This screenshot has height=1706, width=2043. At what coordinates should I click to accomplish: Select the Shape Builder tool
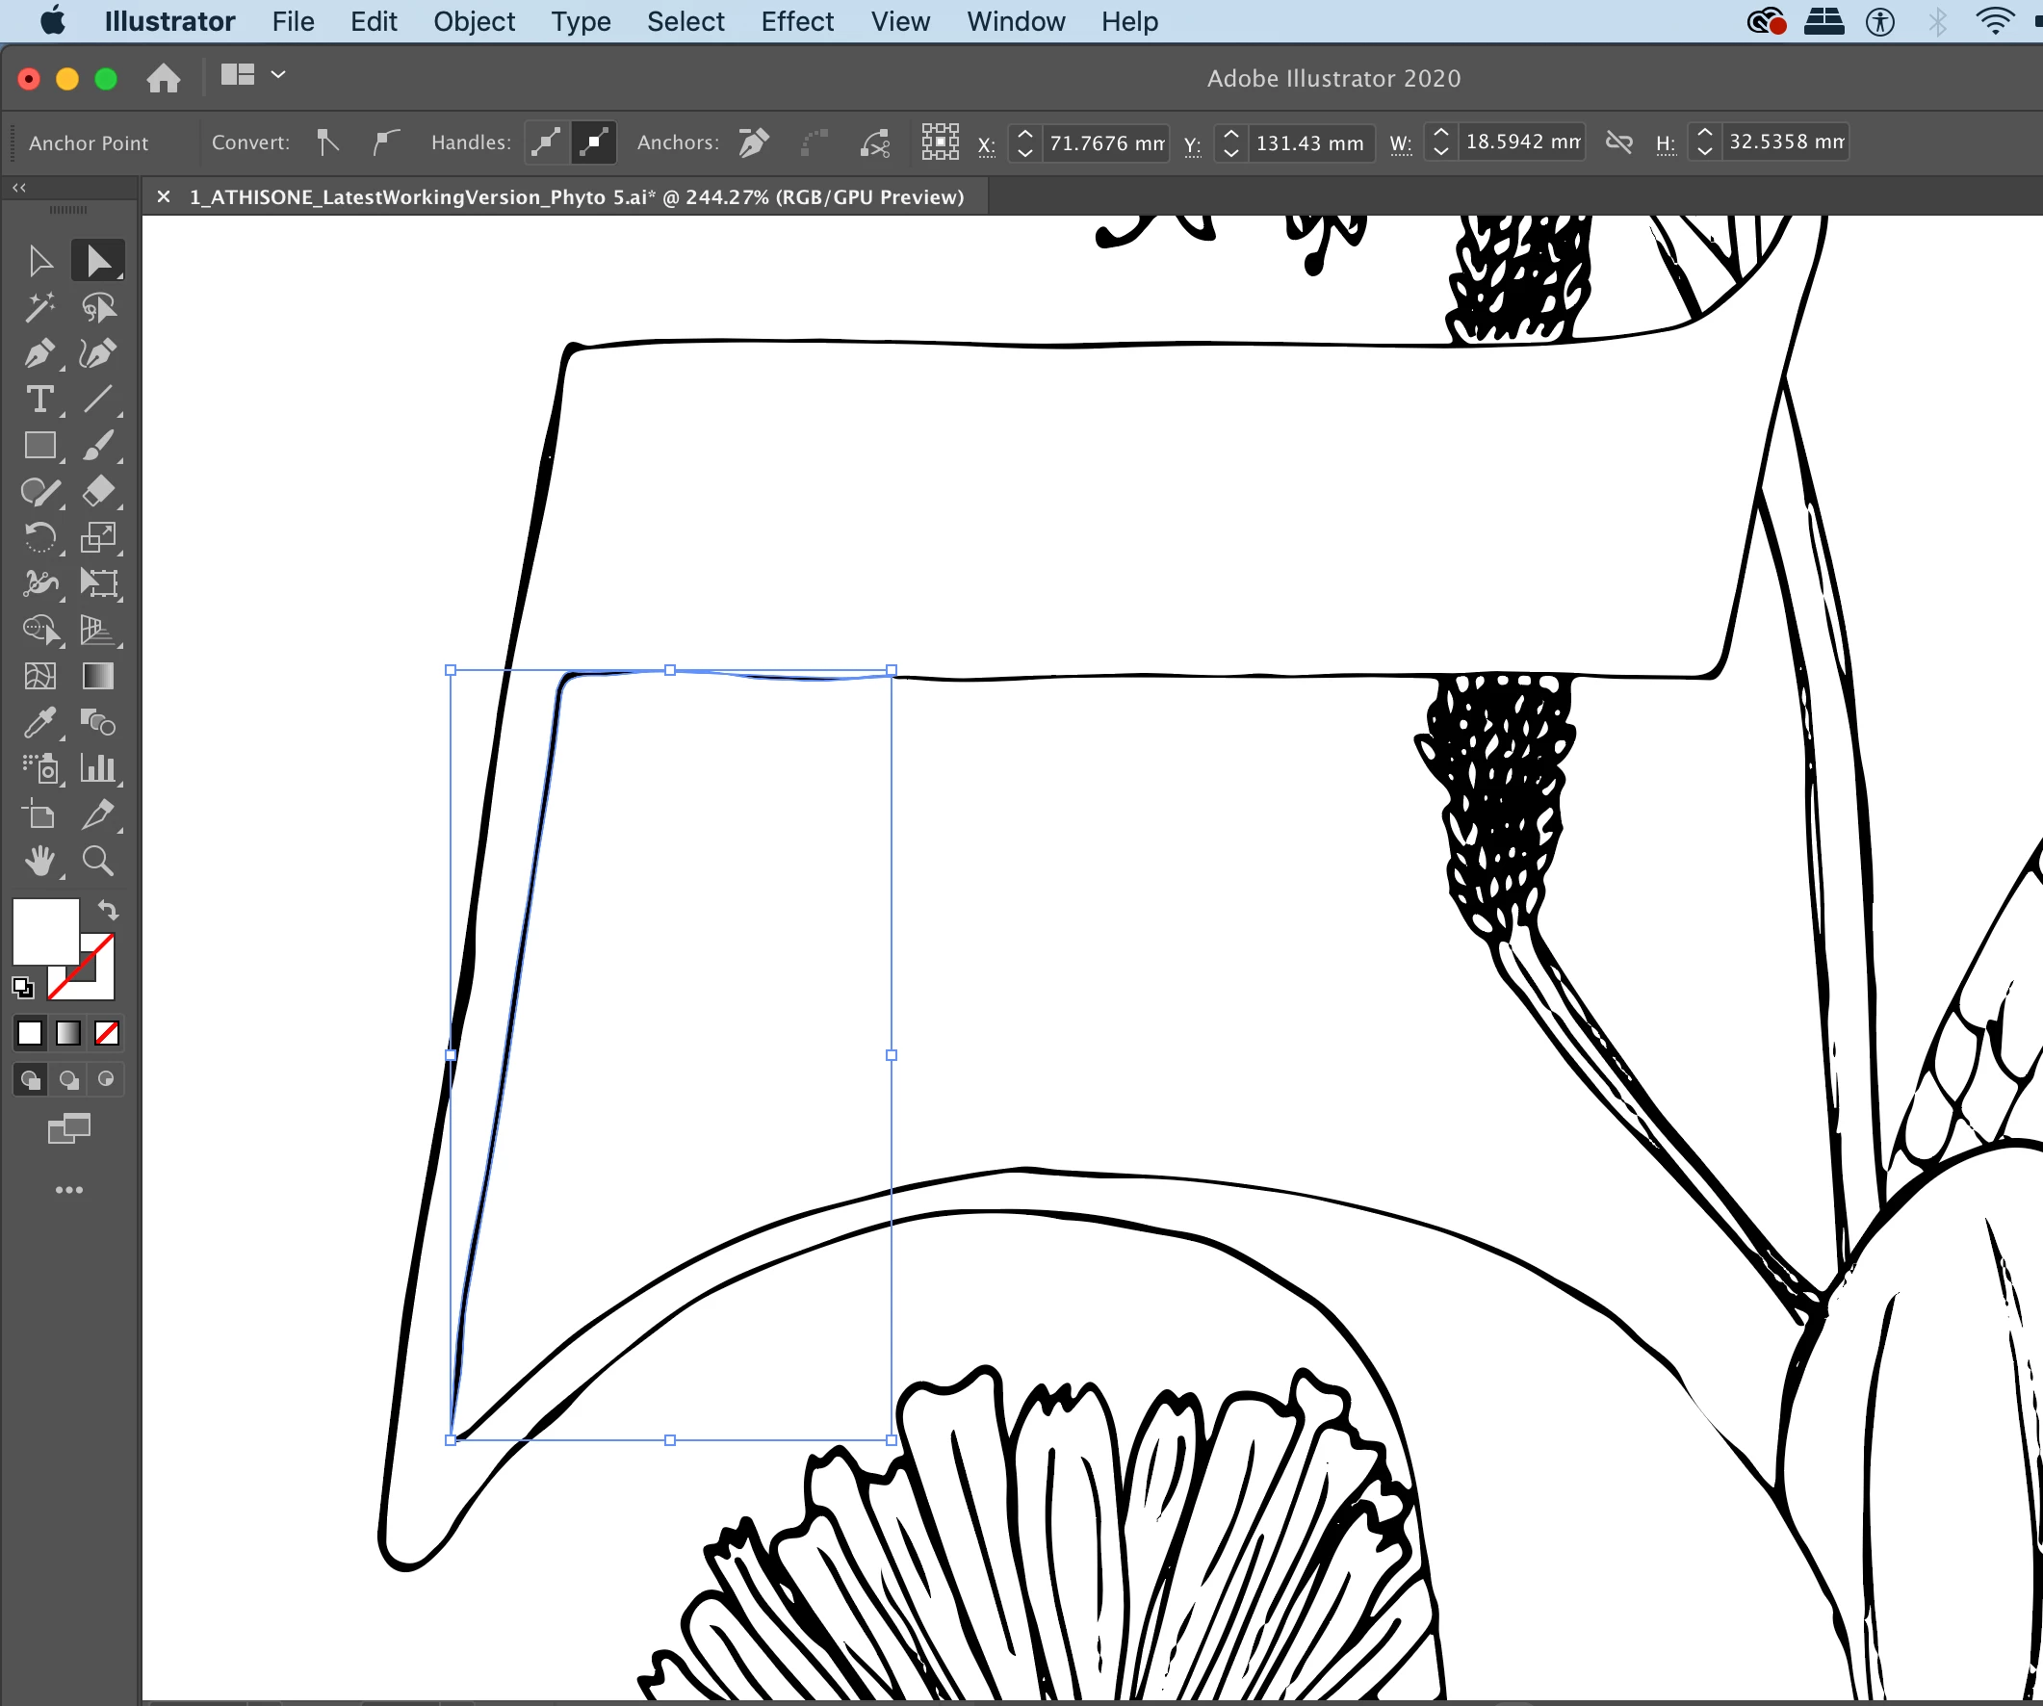pyautogui.click(x=39, y=631)
